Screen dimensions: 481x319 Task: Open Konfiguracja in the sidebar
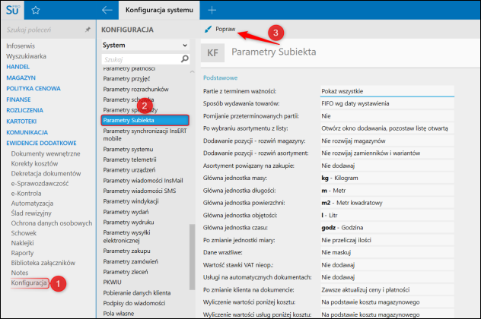30,283
